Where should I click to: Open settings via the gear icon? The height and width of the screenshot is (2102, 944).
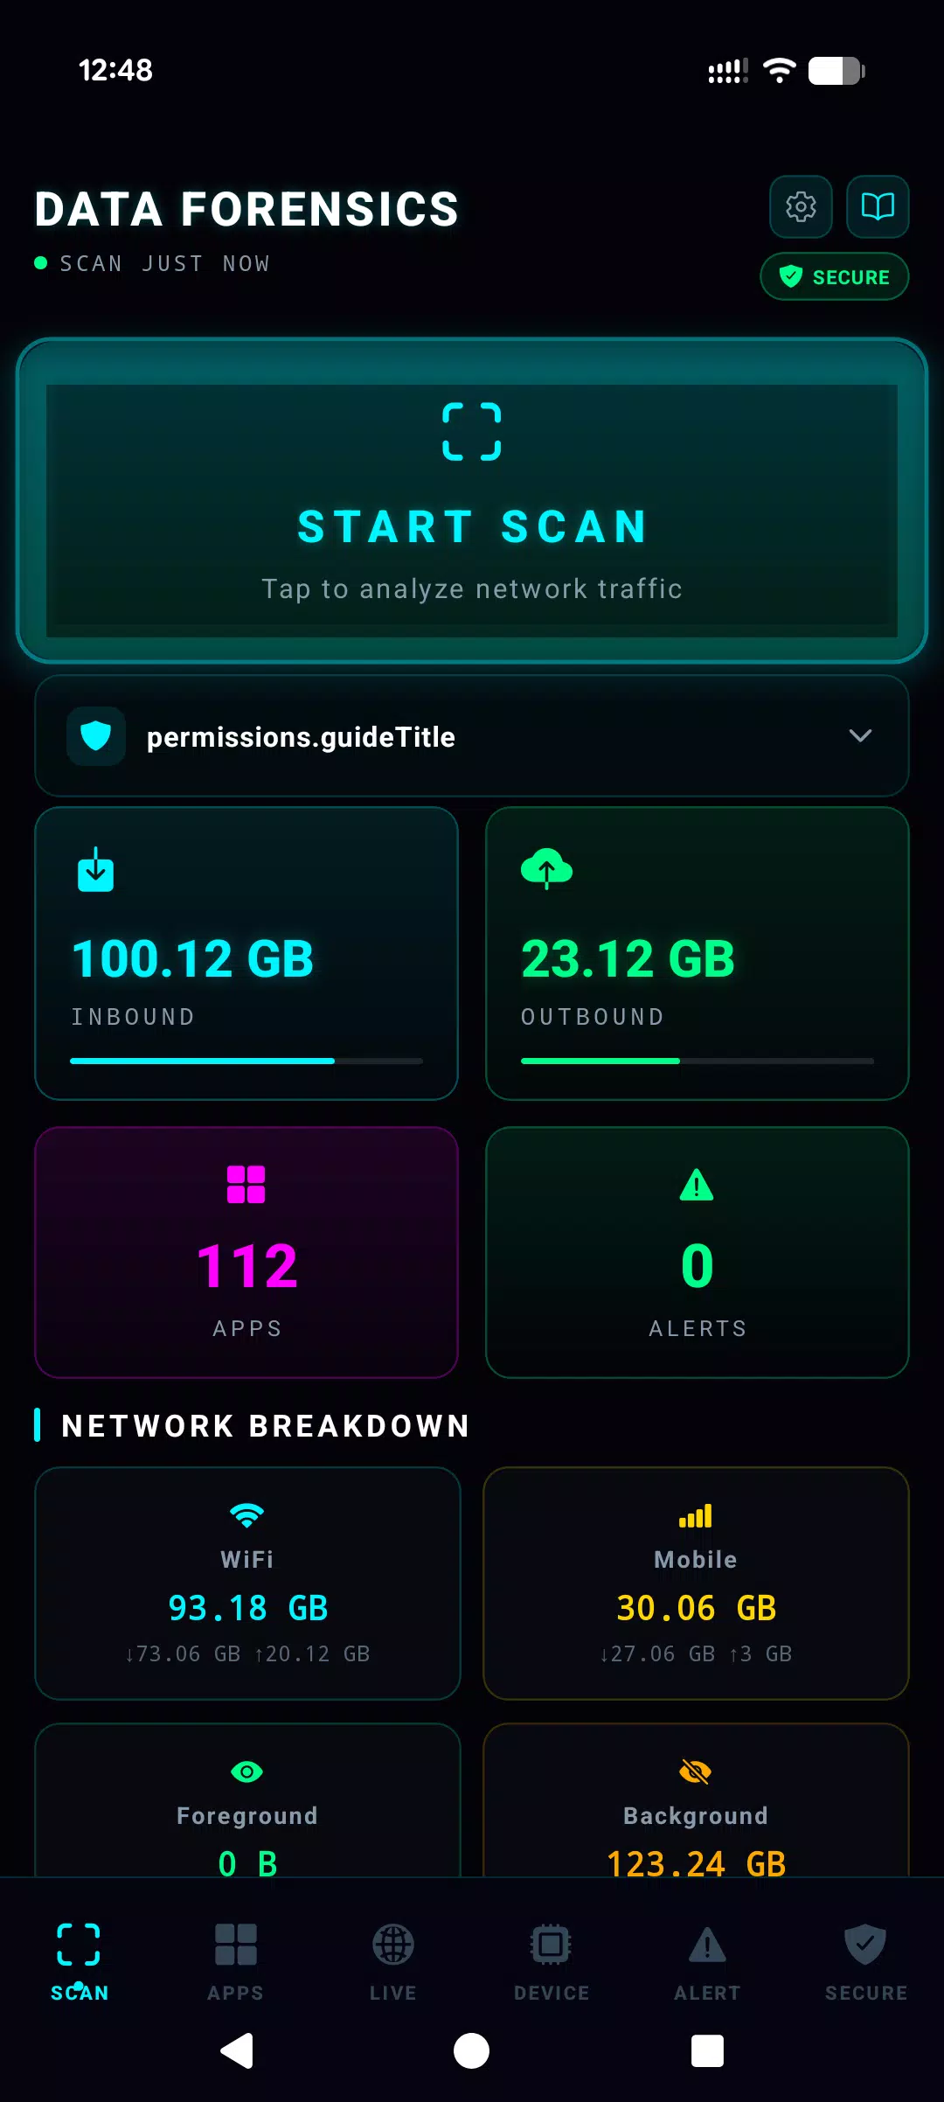pos(801,207)
